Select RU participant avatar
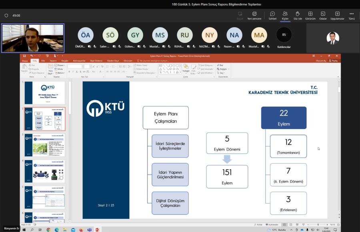The width and height of the screenshot is (360, 232). point(185,35)
